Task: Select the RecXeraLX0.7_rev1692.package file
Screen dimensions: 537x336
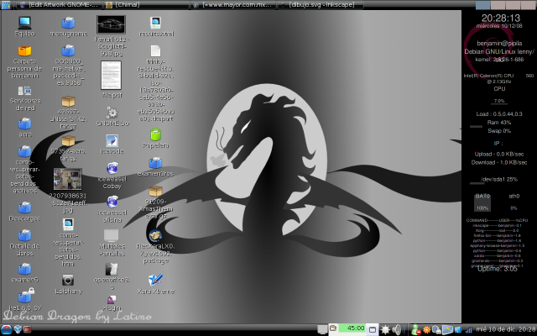Action: [x=155, y=235]
